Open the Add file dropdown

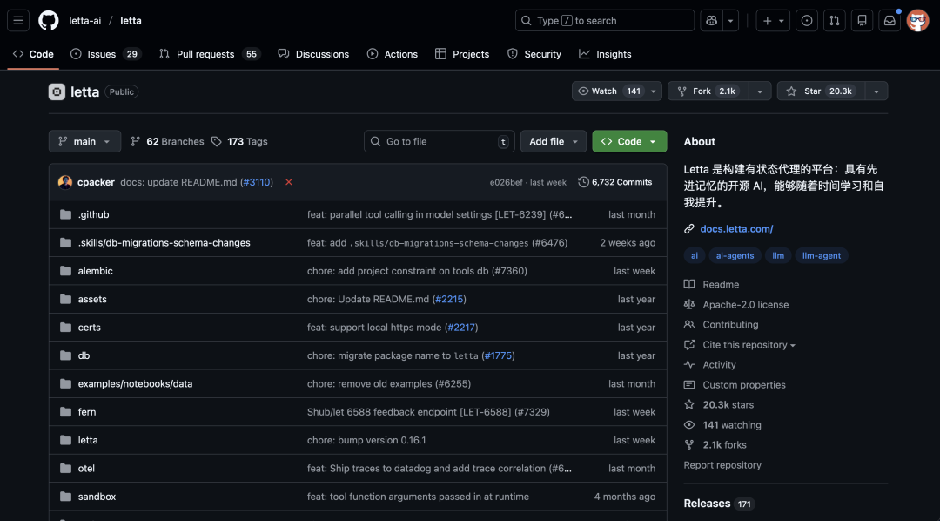coord(553,140)
